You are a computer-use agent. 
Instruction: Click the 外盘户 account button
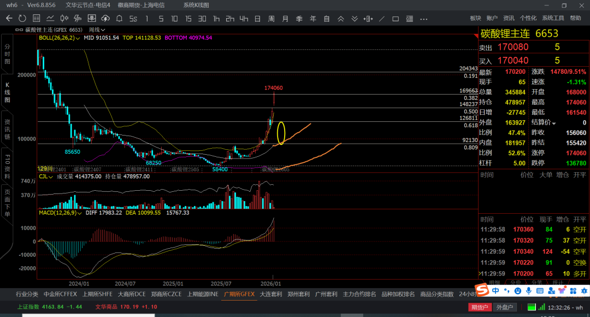(505, 307)
